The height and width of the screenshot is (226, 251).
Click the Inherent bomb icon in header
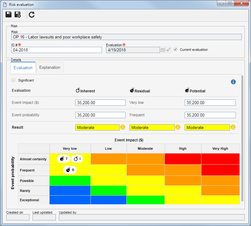pyautogui.click(x=78, y=90)
